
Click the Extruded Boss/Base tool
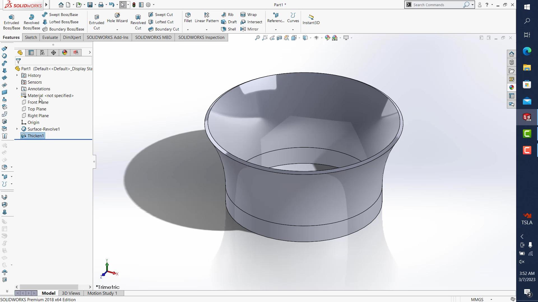pos(11,22)
